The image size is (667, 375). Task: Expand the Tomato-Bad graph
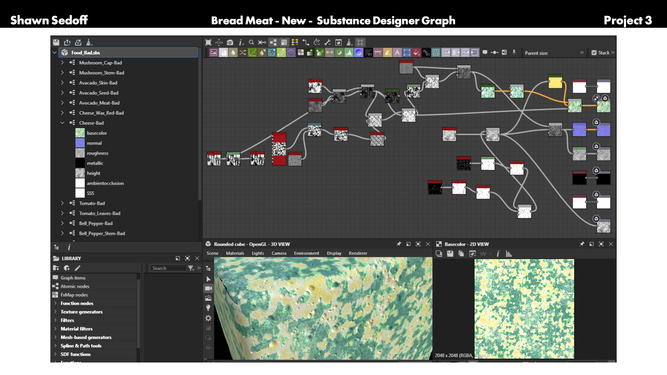click(62, 203)
